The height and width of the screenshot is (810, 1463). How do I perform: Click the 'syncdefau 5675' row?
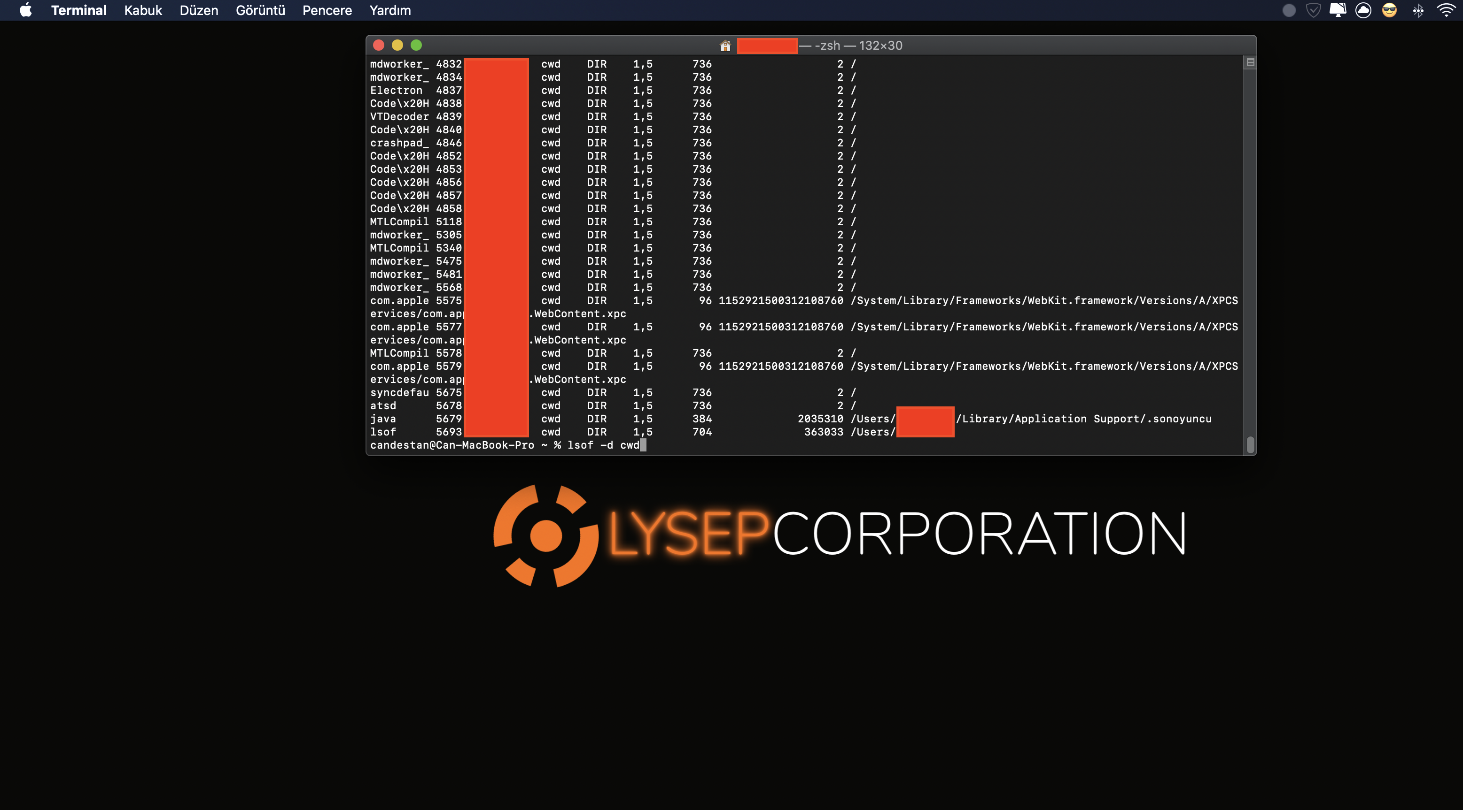click(x=613, y=392)
